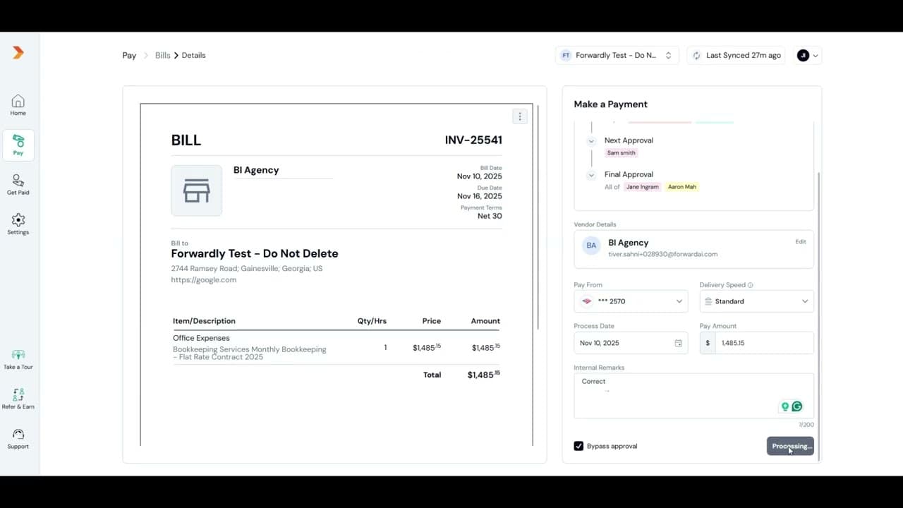
Task: Click the Take a Tour icon
Action: point(18,359)
